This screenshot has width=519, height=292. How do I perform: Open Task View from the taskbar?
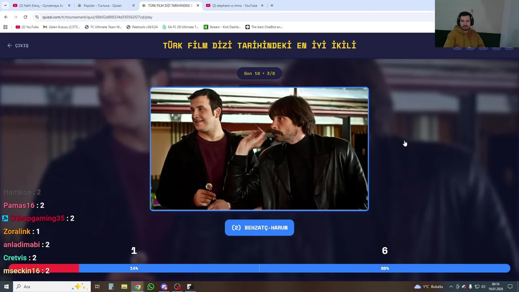(97, 287)
